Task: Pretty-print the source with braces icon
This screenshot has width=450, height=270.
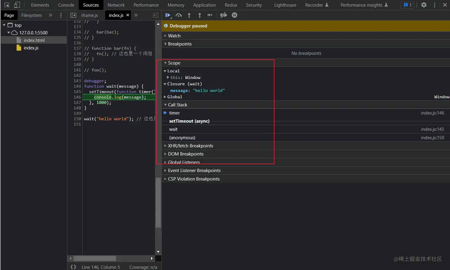Action: [x=73, y=267]
